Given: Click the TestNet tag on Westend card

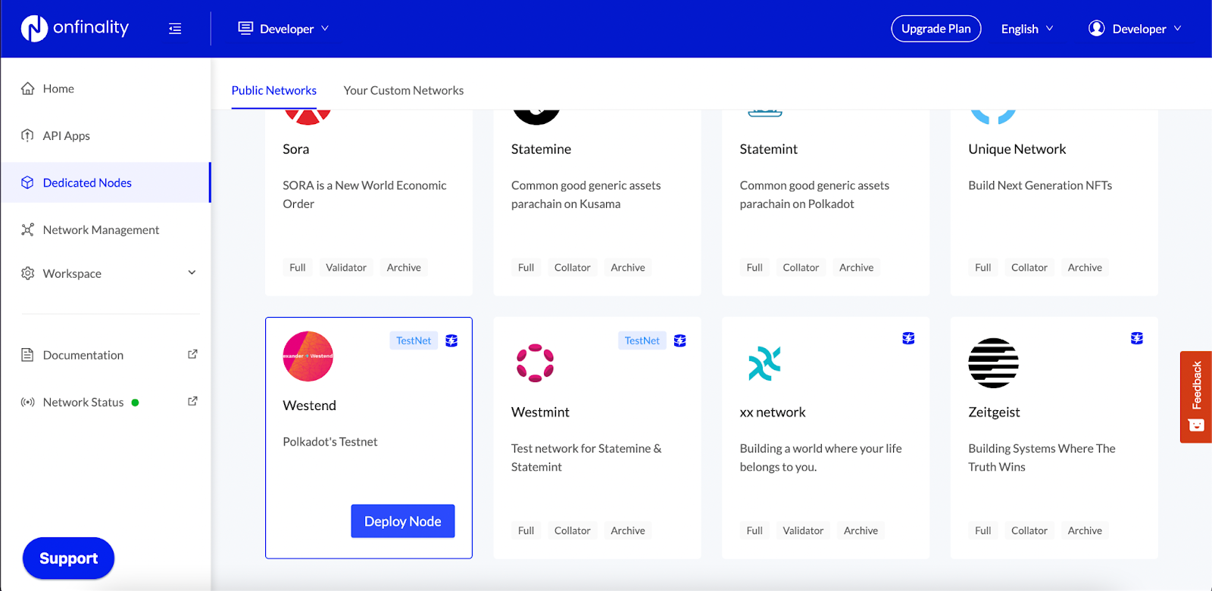Looking at the screenshot, I should tap(414, 341).
